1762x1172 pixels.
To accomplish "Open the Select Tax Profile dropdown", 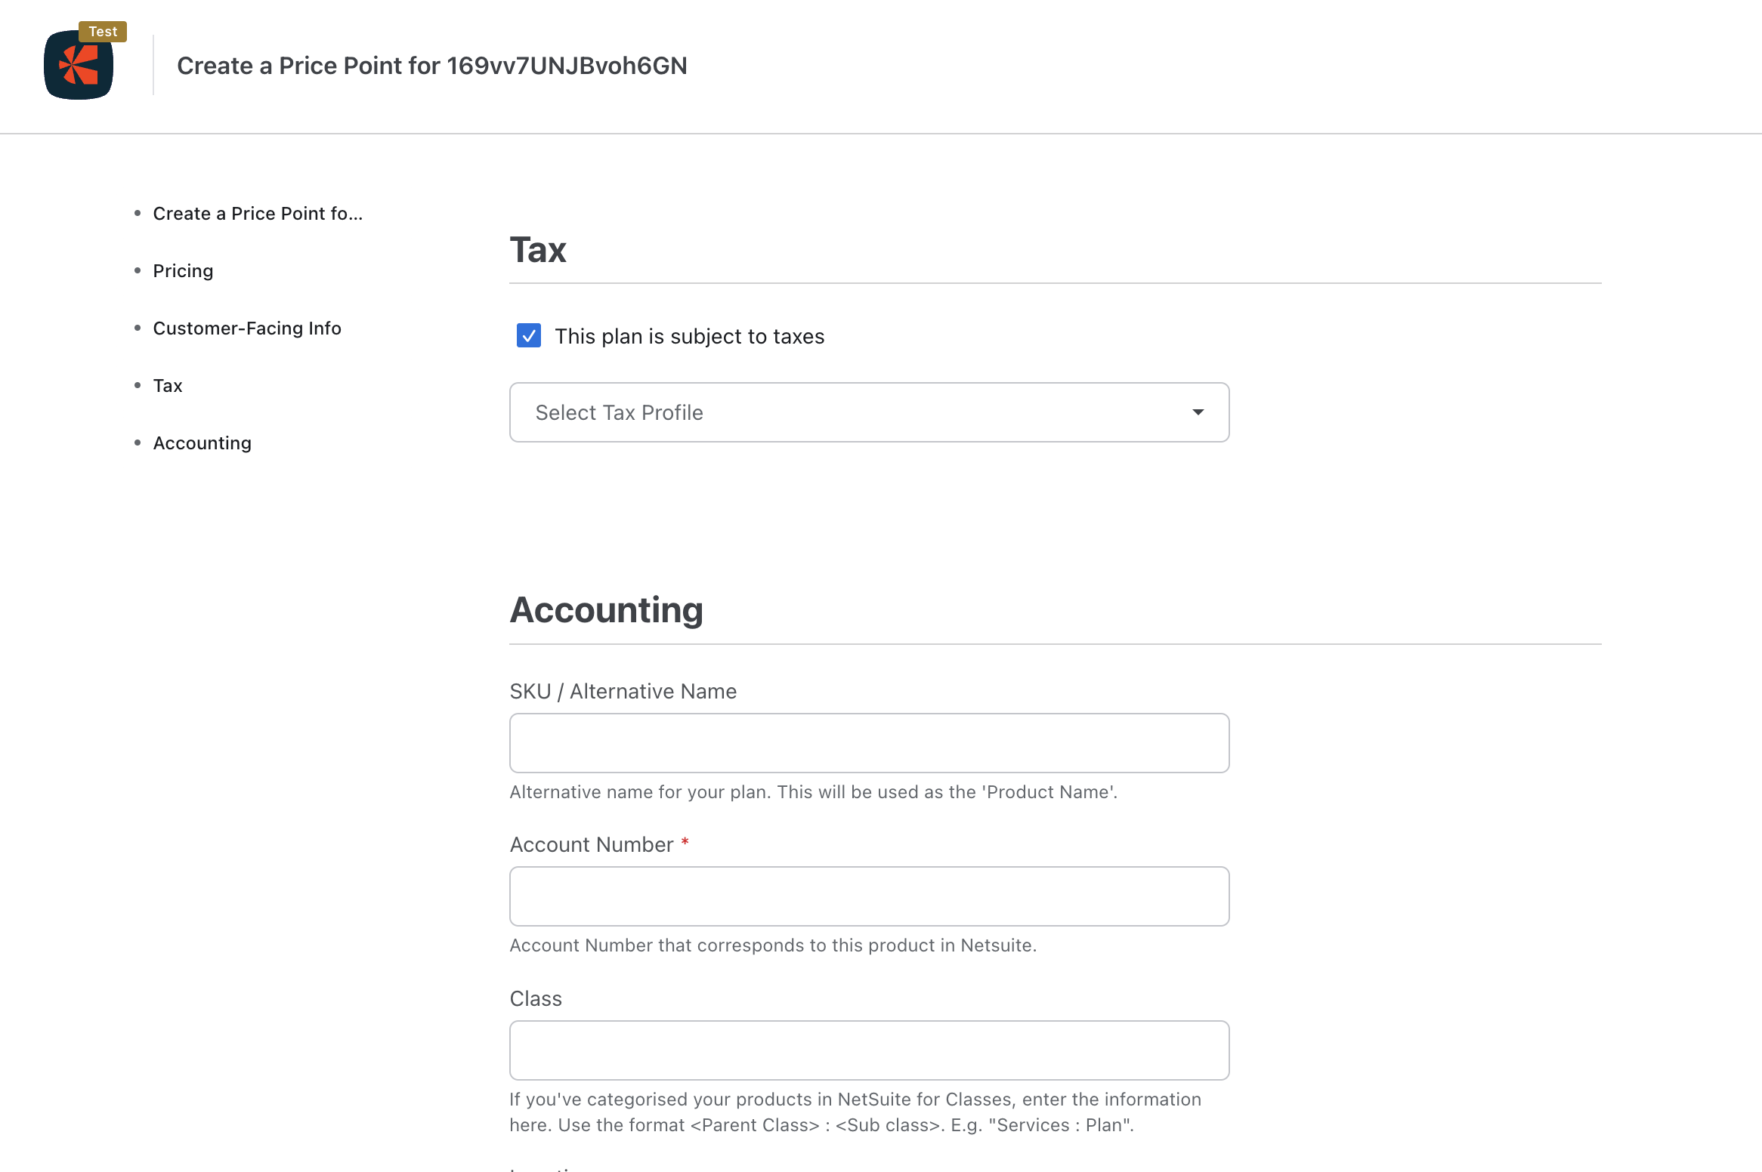I will click(x=869, y=412).
